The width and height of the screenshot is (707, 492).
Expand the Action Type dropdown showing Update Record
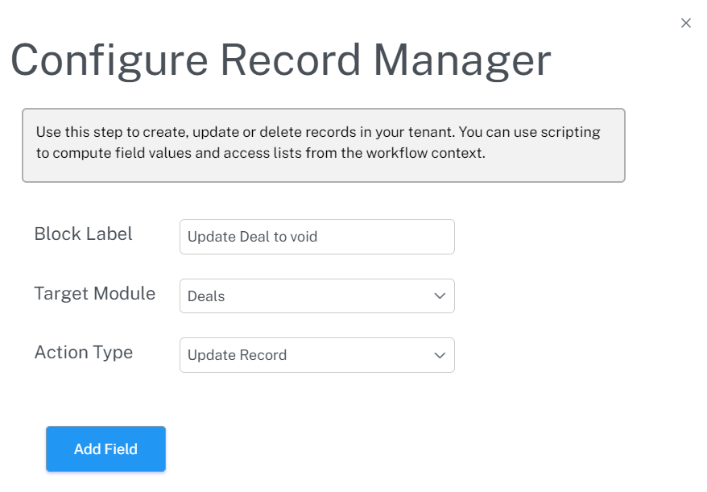pyautogui.click(x=316, y=355)
